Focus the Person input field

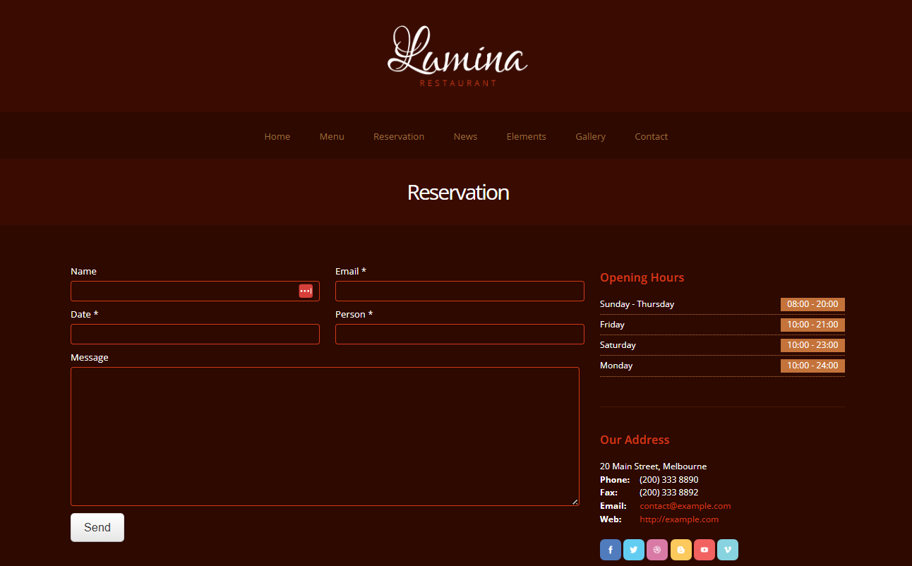460,334
